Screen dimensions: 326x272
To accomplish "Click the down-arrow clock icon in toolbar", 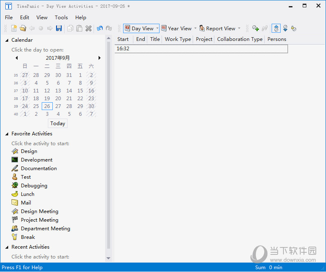I will pos(285,28).
